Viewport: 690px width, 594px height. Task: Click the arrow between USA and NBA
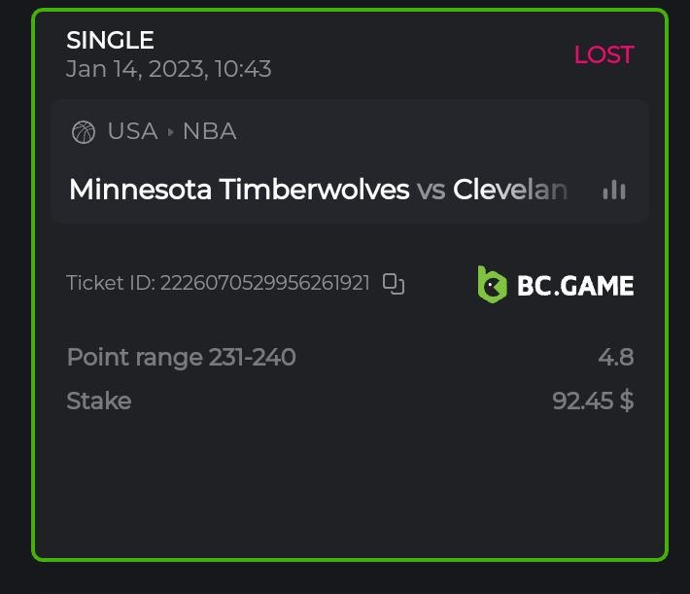[x=171, y=131]
